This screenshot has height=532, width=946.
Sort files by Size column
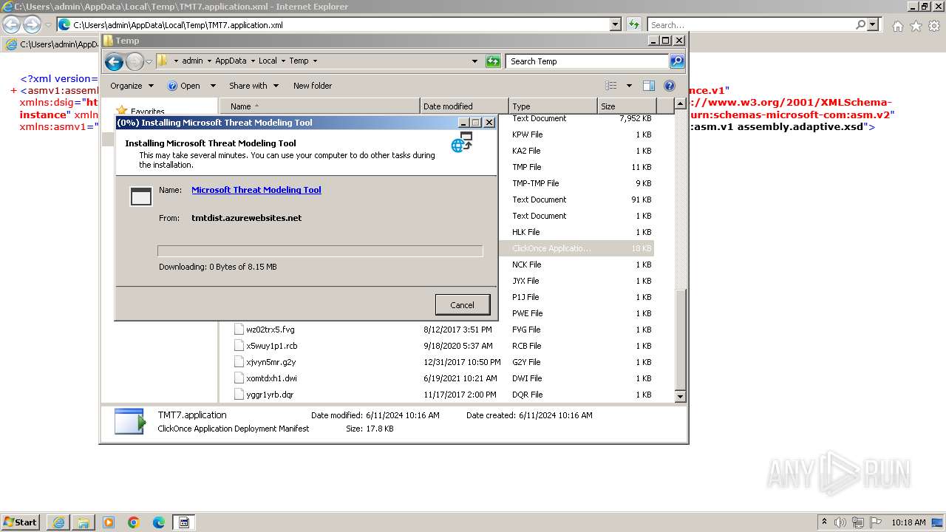(627, 106)
